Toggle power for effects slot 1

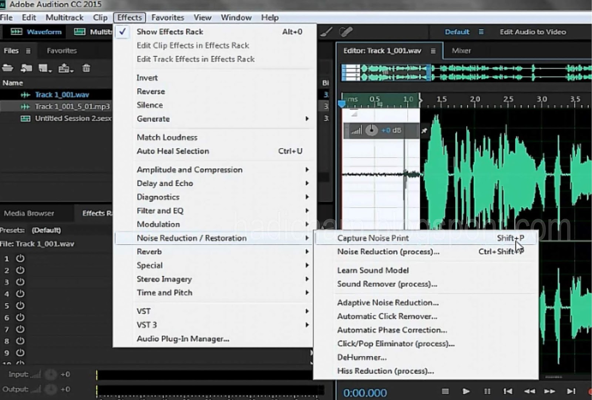[x=20, y=258]
